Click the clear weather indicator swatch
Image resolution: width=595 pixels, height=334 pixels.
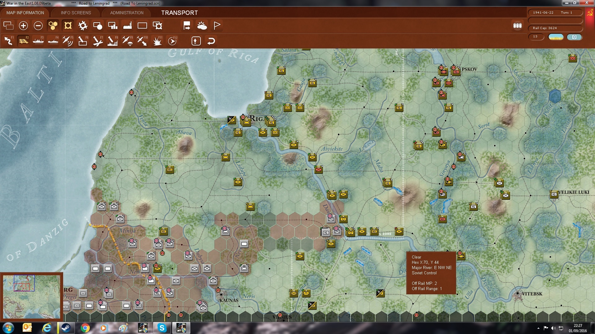[556, 37]
